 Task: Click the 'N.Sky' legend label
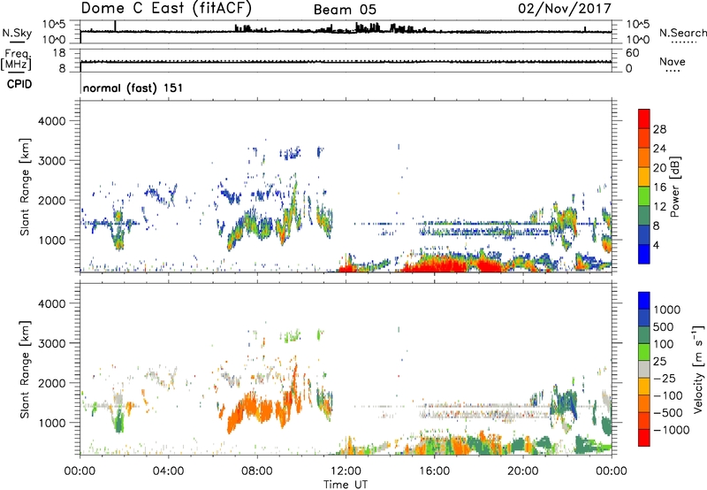[17, 33]
